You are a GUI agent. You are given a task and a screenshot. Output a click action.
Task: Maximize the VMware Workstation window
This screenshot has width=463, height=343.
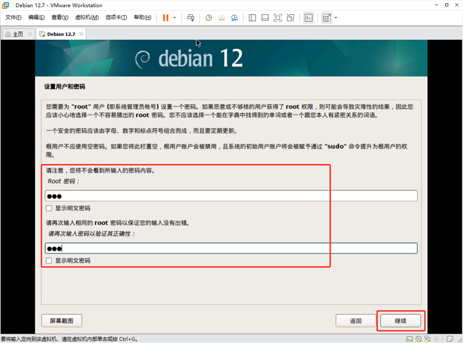[x=446, y=5]
